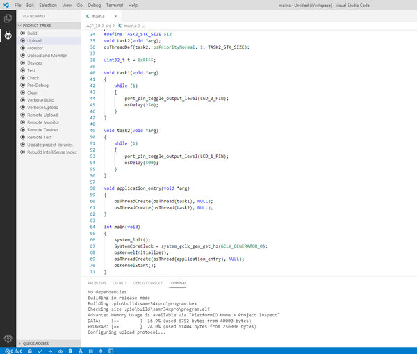Click the remote upload cloud icon in status bar

point(60,351)
